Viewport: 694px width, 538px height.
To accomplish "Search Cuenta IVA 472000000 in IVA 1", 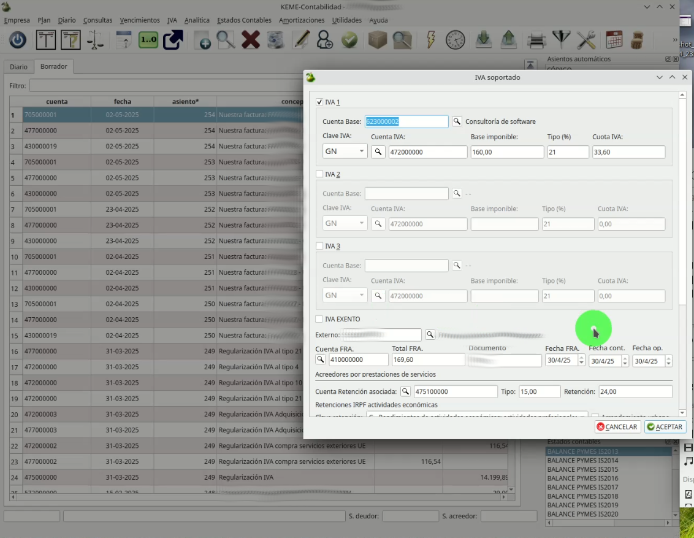I will [x=378, y=152].
